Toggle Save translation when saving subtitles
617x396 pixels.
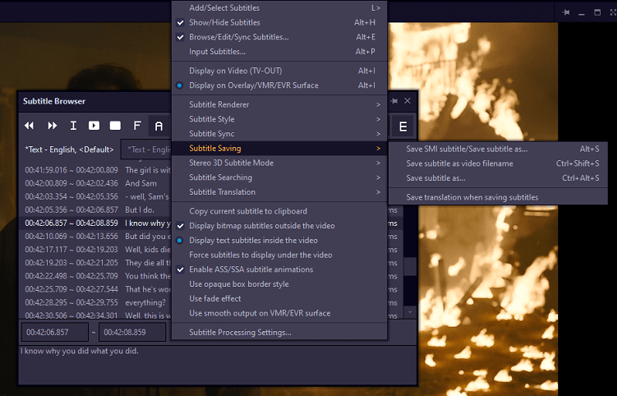(498, 197)
